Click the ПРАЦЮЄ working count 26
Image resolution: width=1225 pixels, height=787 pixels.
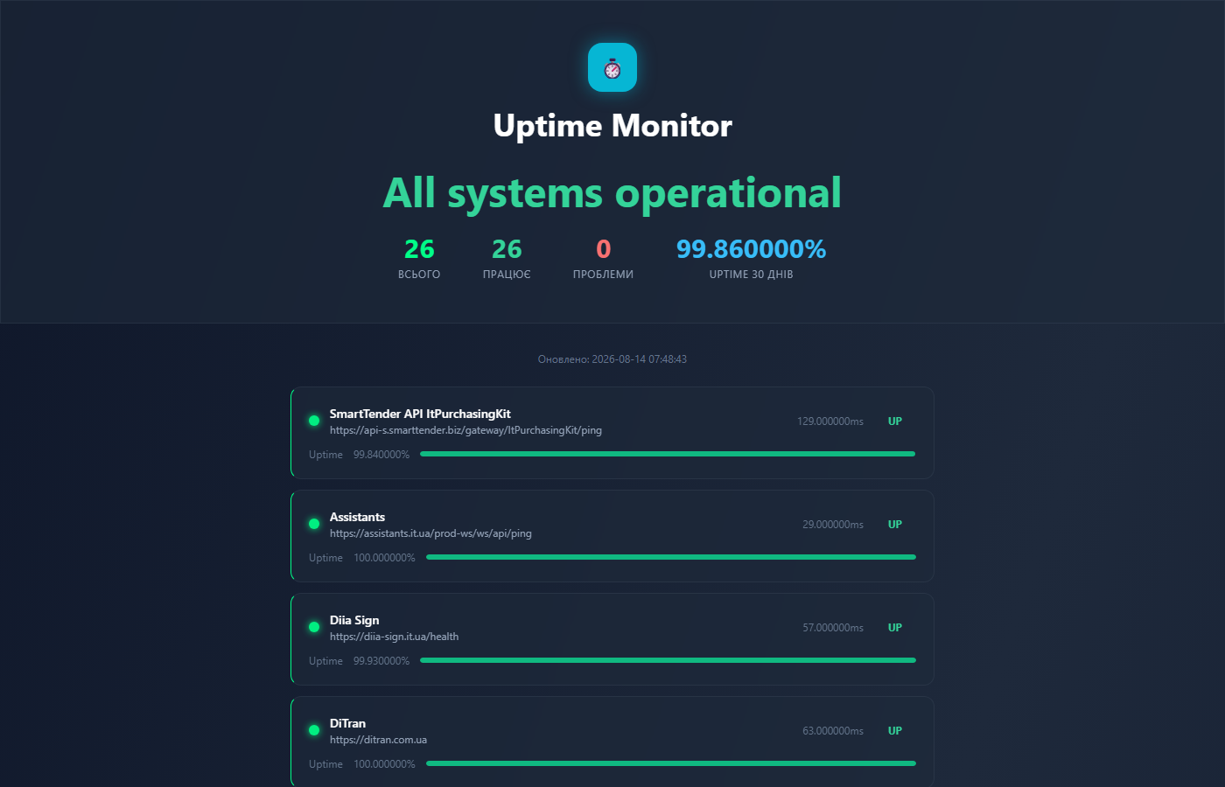pos(507,249)
